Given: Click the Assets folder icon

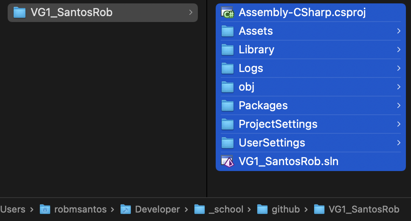Looking at the screenshot, I should click(228, 31).
